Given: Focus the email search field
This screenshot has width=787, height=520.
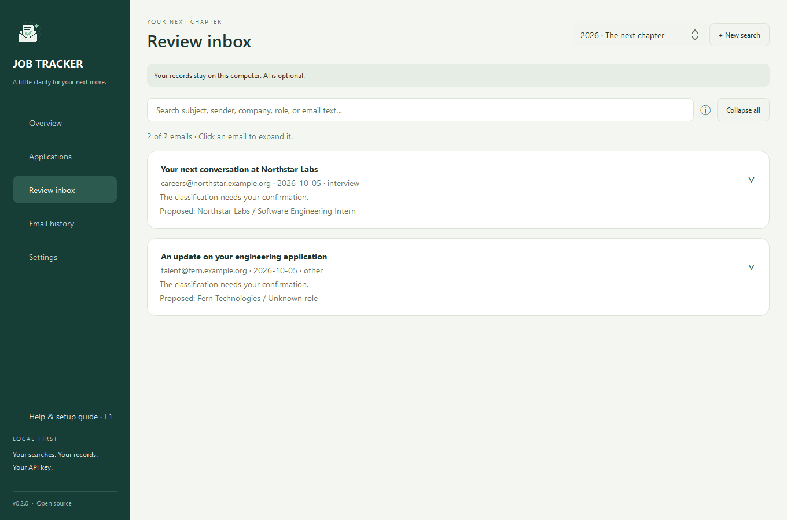Looking at the screenshot, I should [420, 110].
